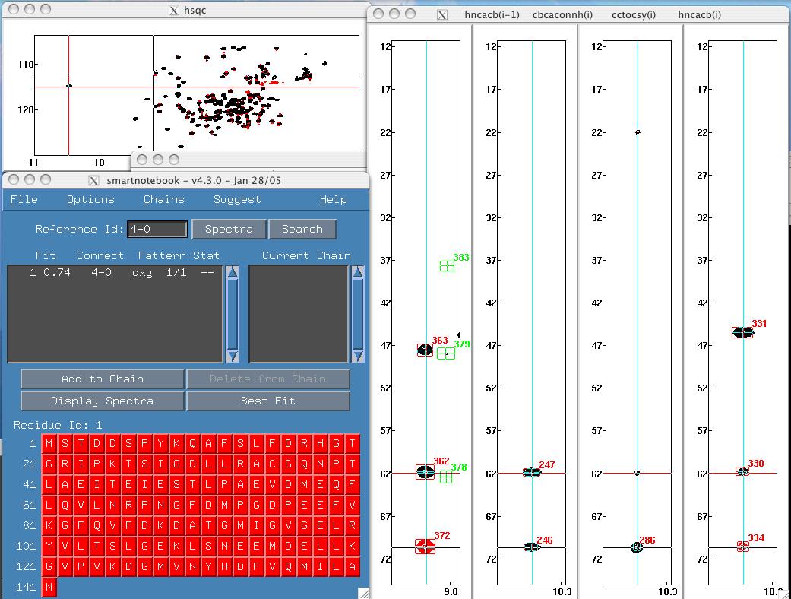Click the Best Fit button
Viewport: 791px width, 599px height.
coord(267,401)
